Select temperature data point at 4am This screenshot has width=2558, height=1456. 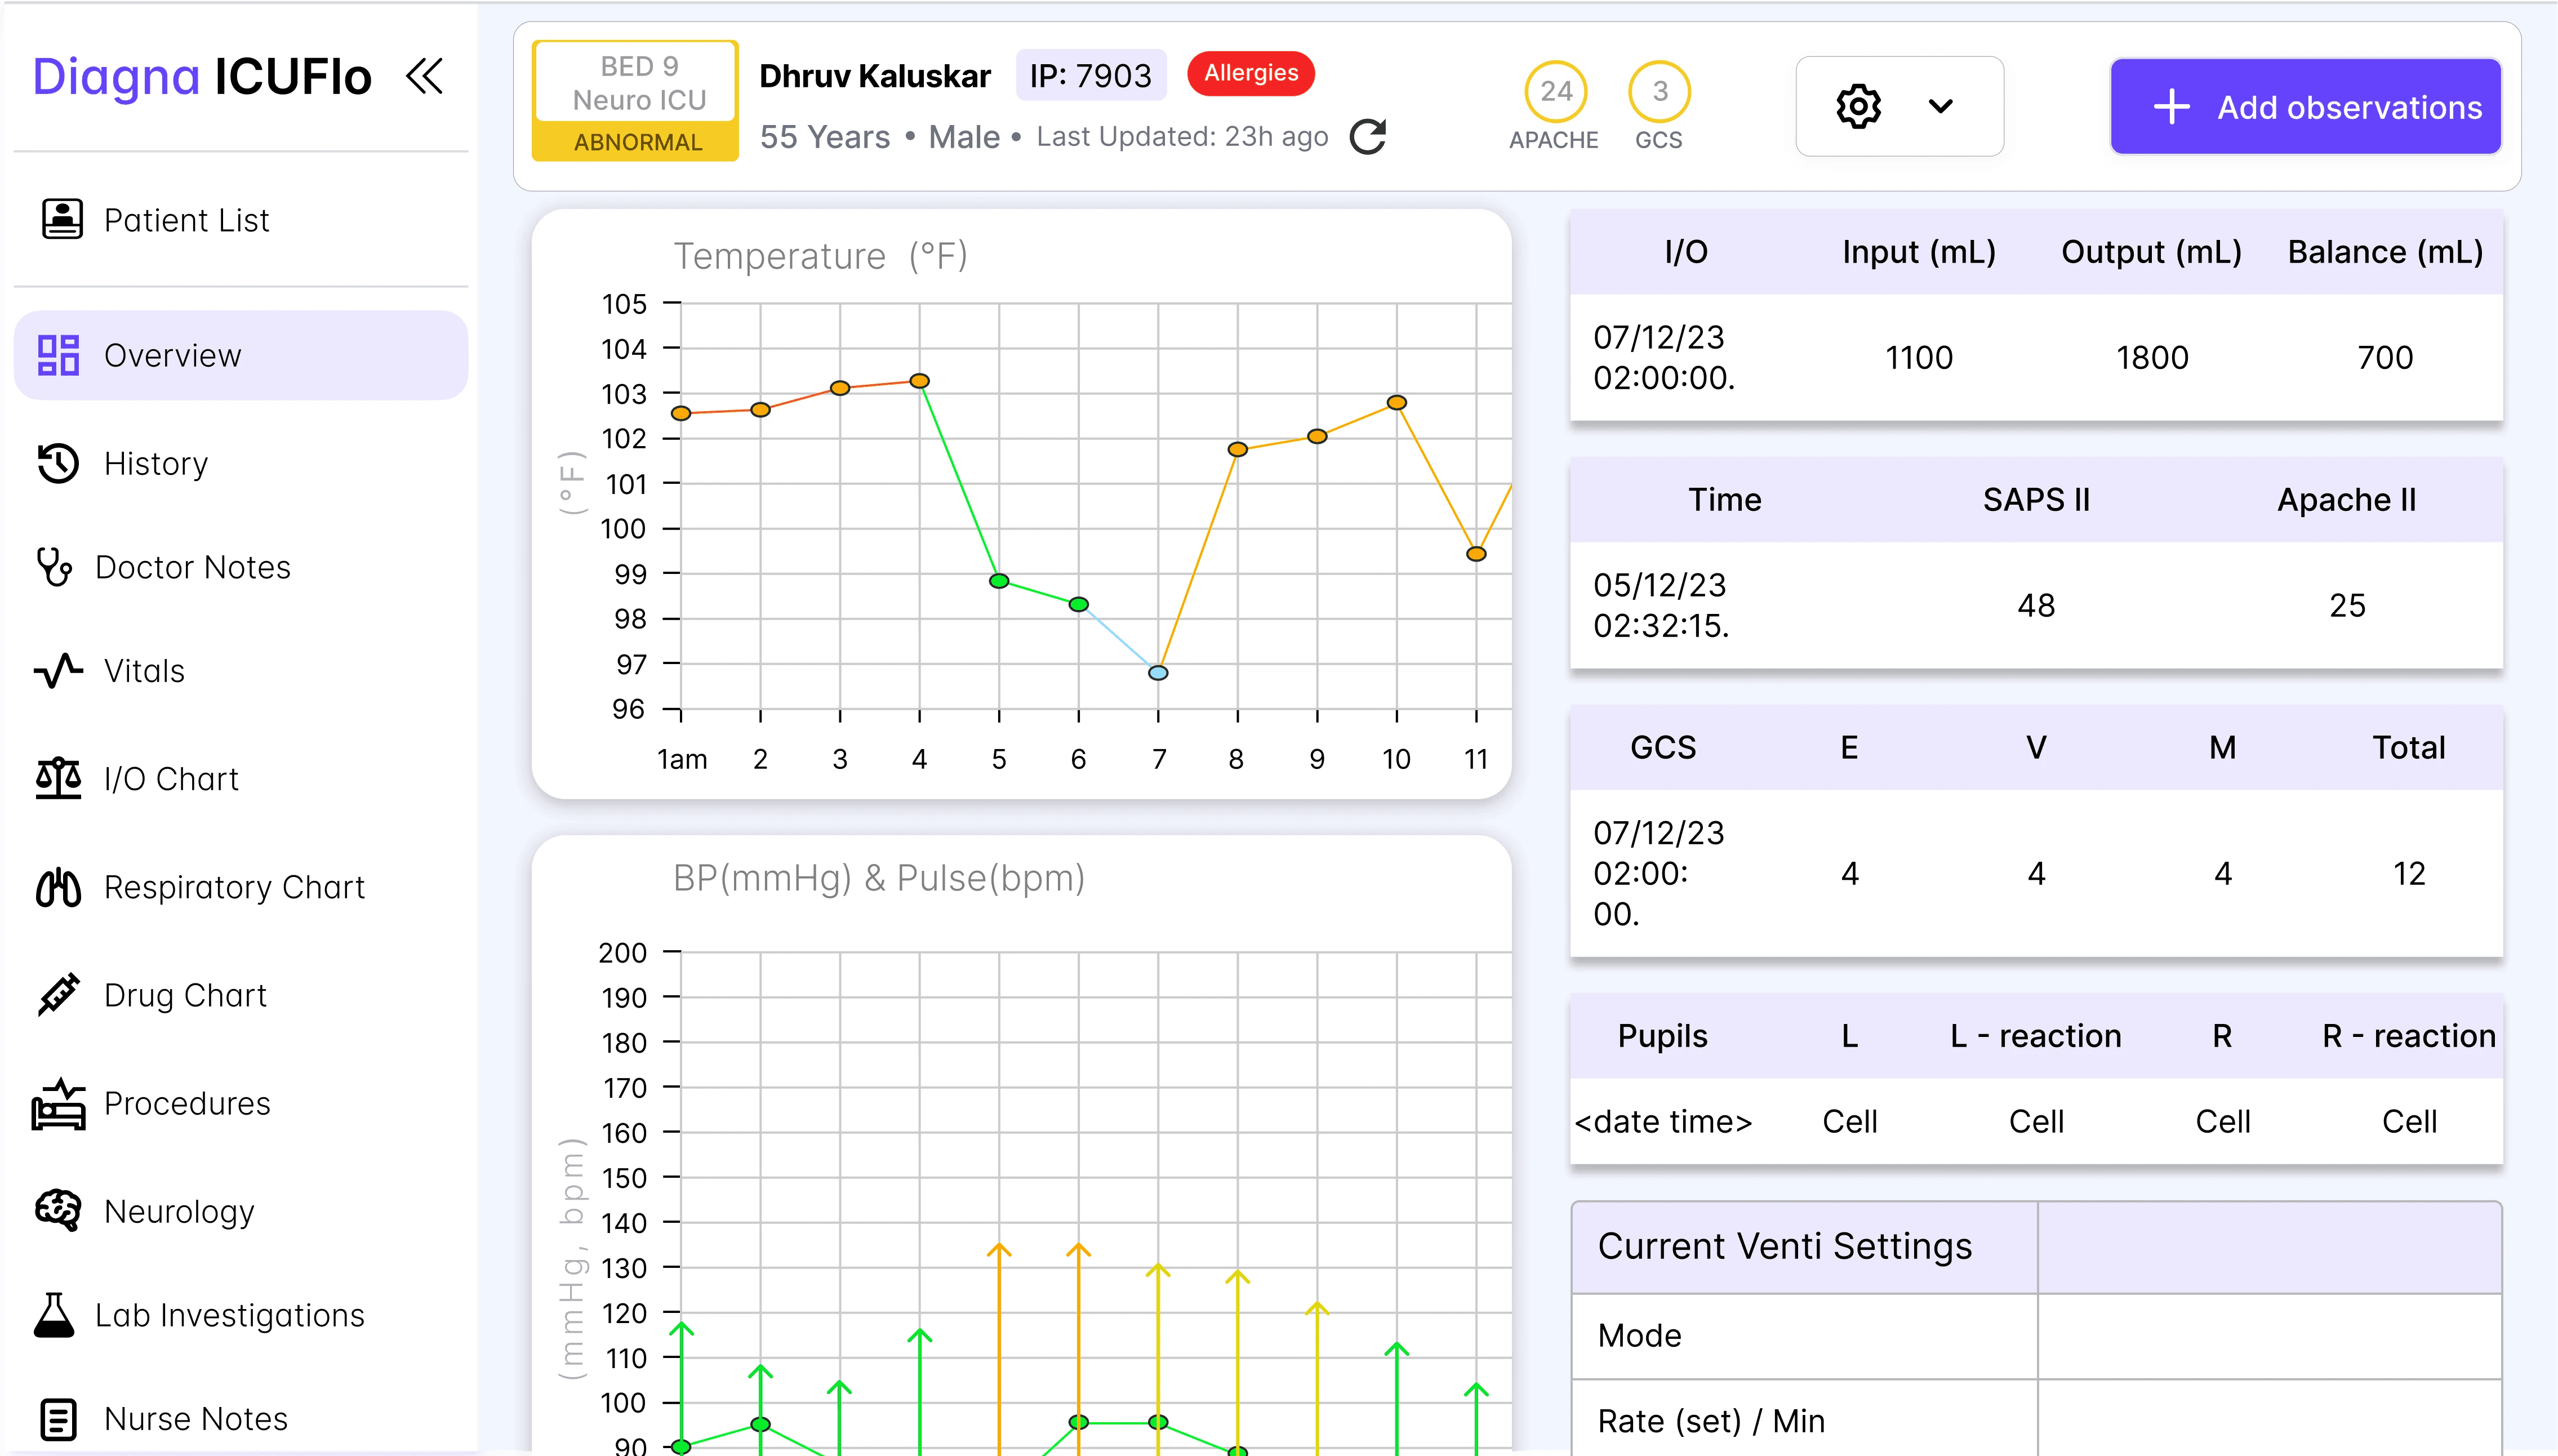pos(920,381)
